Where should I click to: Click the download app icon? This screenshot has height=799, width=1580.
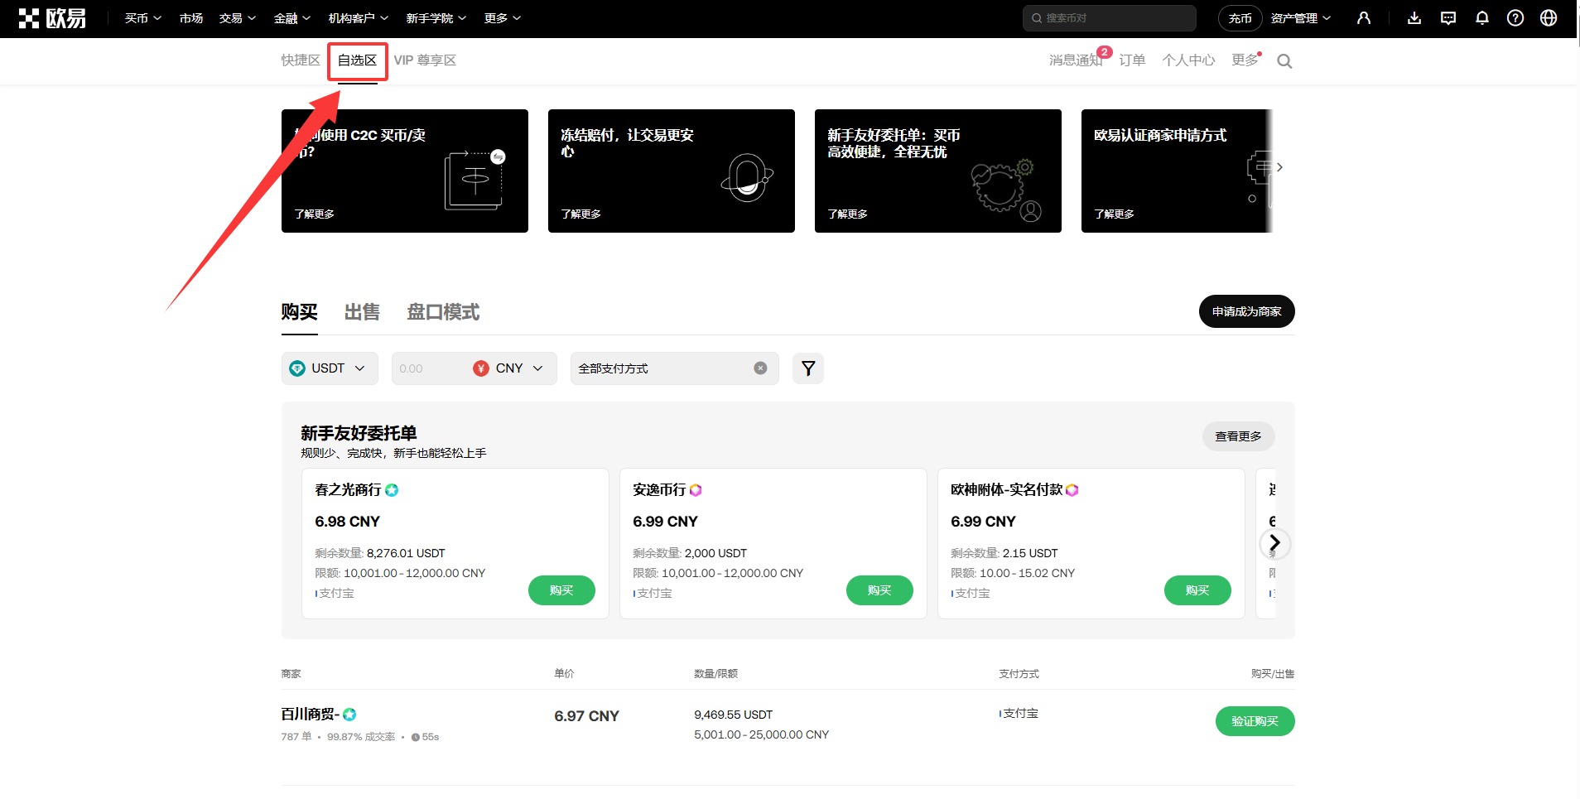1414,18
